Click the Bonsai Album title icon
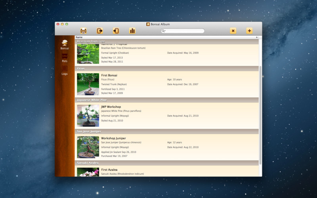 click(148, 24)
